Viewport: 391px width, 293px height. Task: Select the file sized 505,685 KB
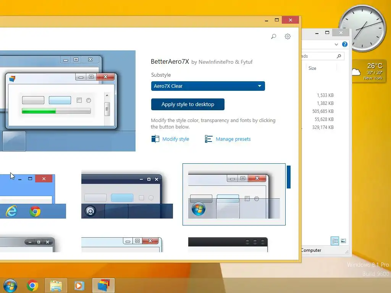click(x=323, y=111)
